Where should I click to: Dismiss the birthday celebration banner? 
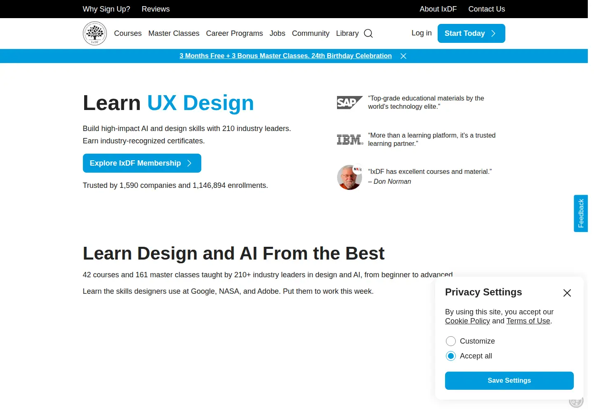pos(403,56)
